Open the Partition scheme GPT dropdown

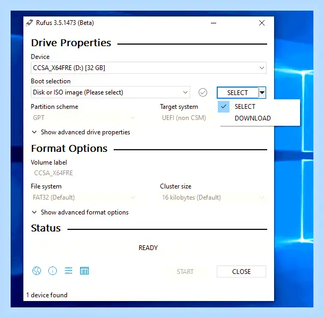tap(84, 118)
